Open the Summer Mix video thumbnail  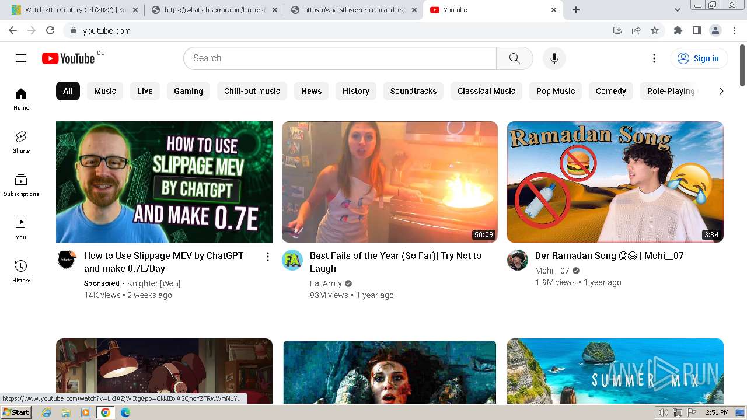(615, 371)
